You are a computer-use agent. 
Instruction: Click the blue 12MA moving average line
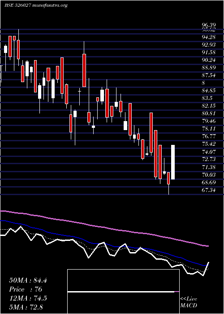[104, 243]
